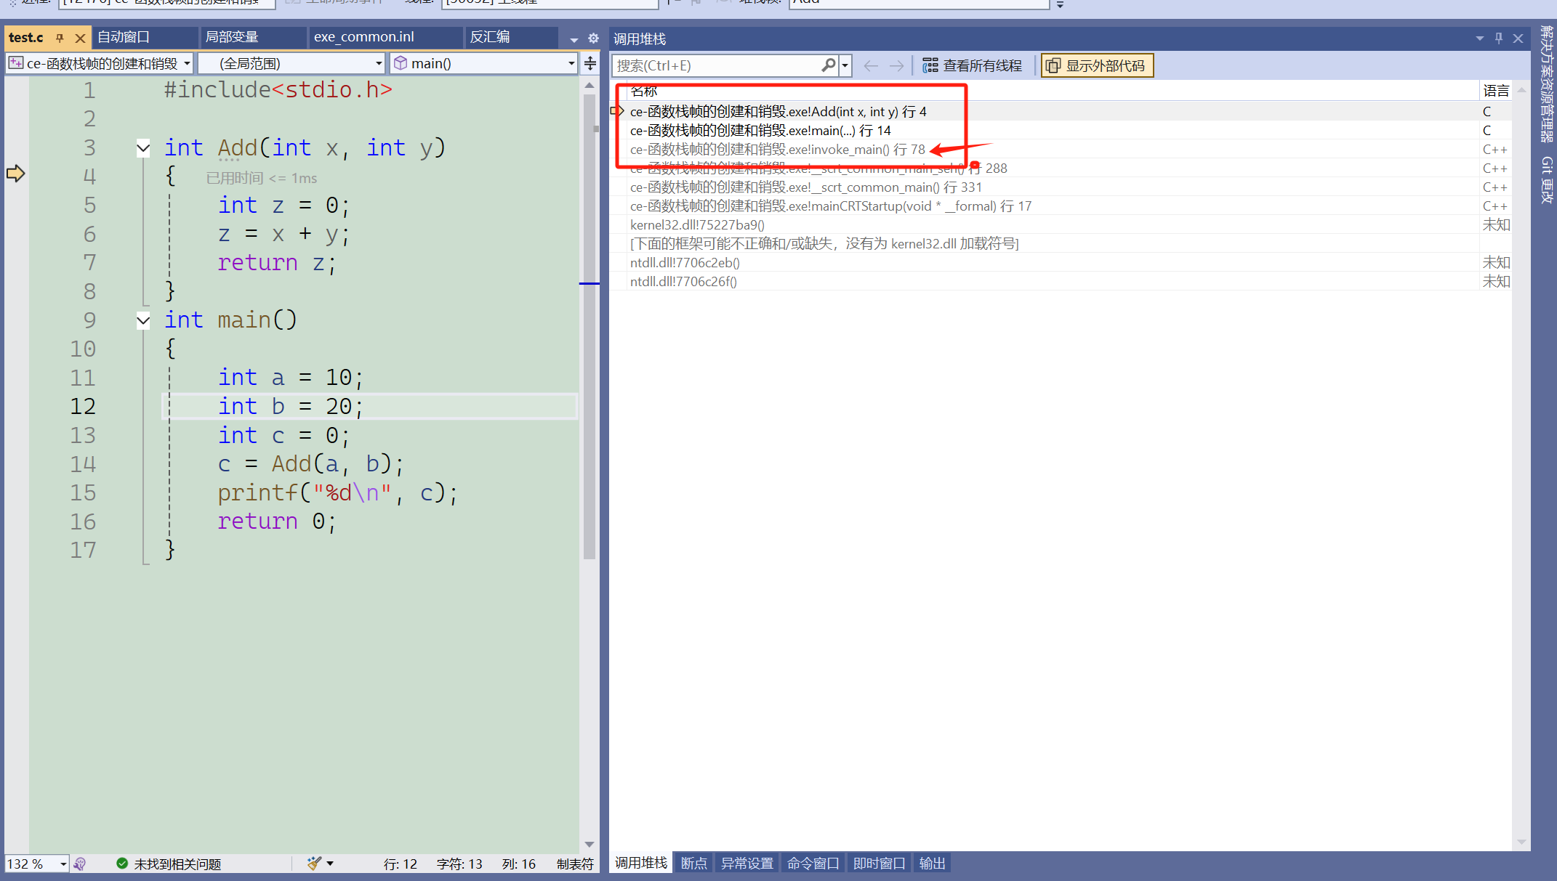
Task: Click the call stack search magnifier icon
Action: click(x=827, y=65)
